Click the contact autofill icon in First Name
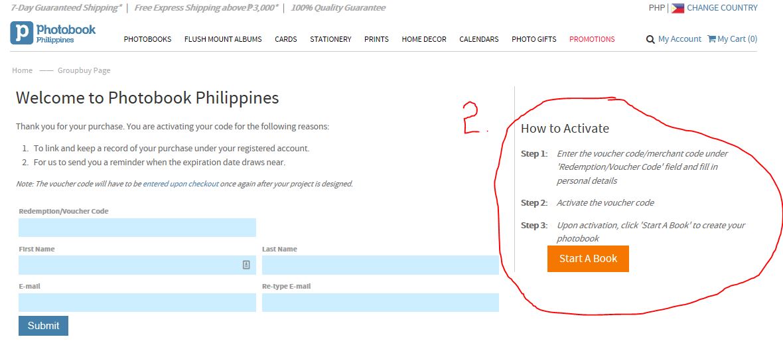783x355 pixels. pos(246,265)
